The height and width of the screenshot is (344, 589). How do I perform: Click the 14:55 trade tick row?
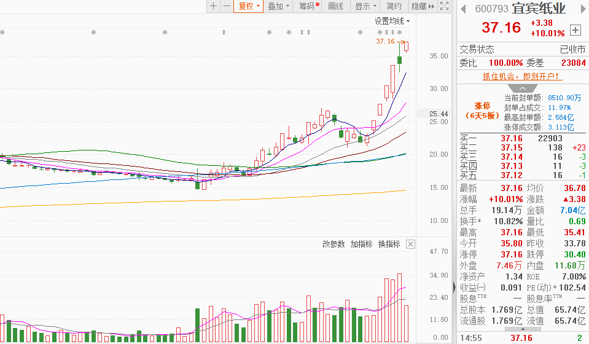click(x=523, y=338)
